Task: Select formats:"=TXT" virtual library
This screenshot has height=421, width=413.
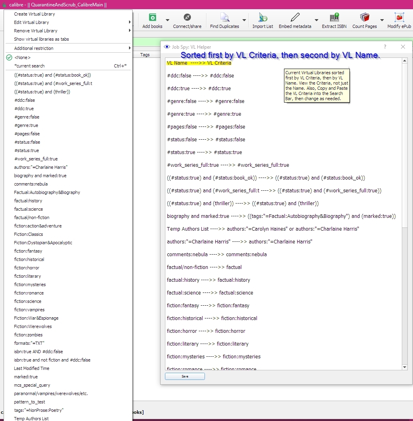Action: [x=68, y=343]
